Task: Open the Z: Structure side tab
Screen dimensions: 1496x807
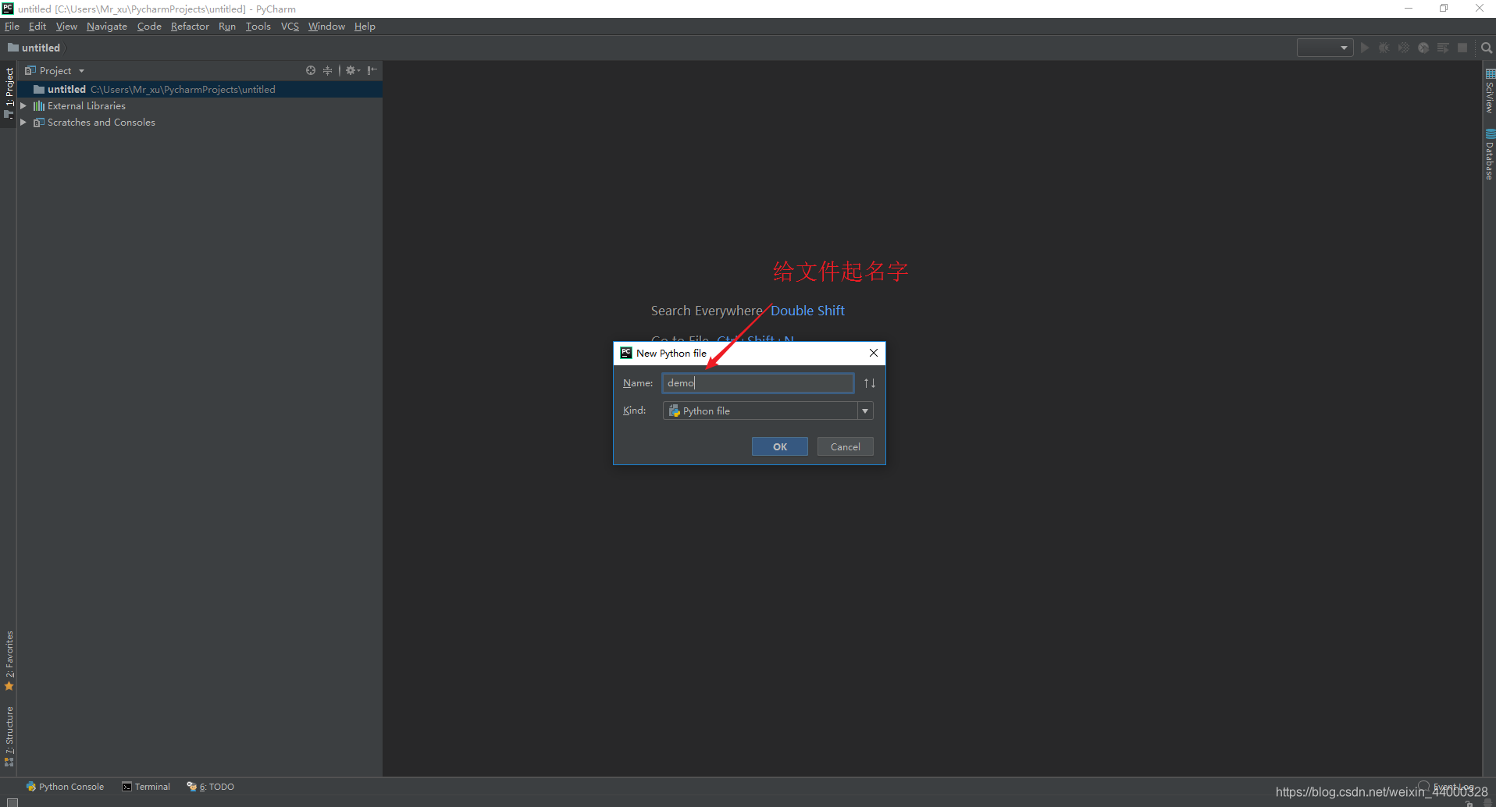Action: pyautogui.click(x=9, y=736)
